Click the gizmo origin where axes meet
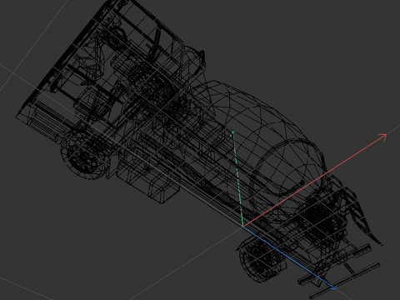This screenshot has height=300, width=400. point(243,227)
